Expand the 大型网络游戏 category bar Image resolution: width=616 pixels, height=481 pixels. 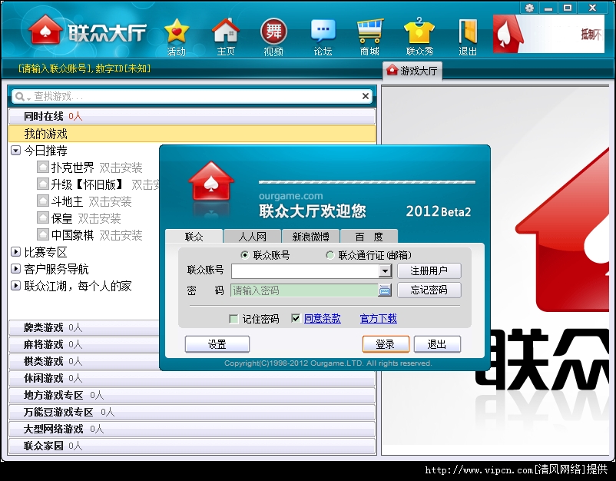pyautogui.click(x=192, y=429)
